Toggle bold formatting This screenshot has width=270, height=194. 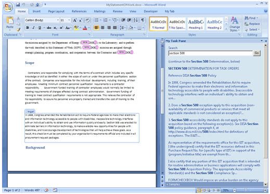click(x=28, y=28)
